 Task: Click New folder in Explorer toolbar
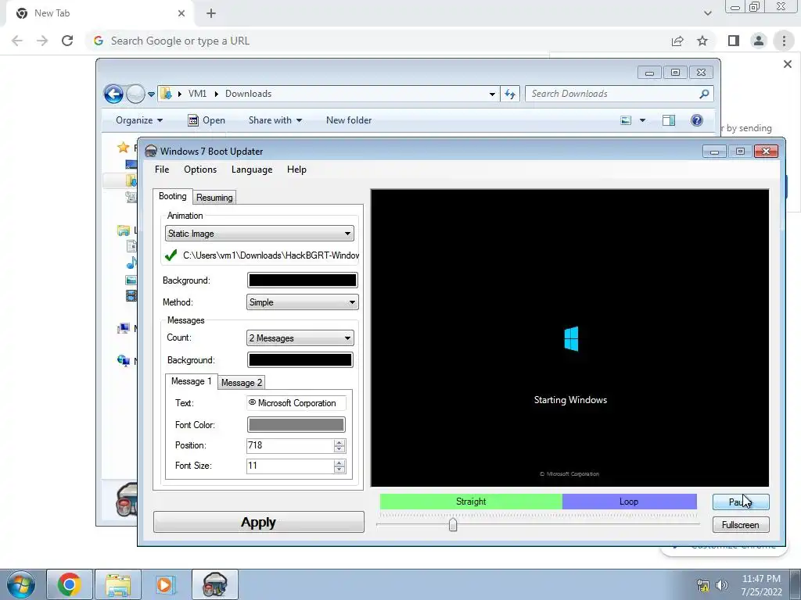click(x=349, y=120)
